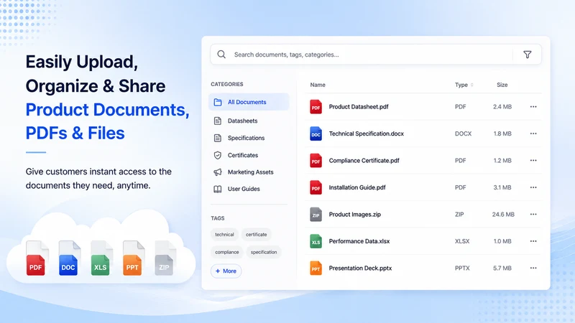Open the Marketing Assets category
Viewport: 575px width, 323px height.
(x=249, y=172)
